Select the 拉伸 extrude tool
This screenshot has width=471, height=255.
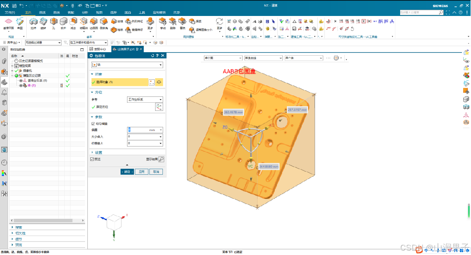[33, 23]
